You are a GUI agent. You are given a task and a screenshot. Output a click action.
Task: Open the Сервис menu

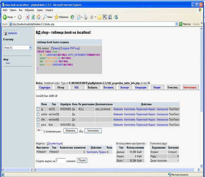click(x=40, y=10)
